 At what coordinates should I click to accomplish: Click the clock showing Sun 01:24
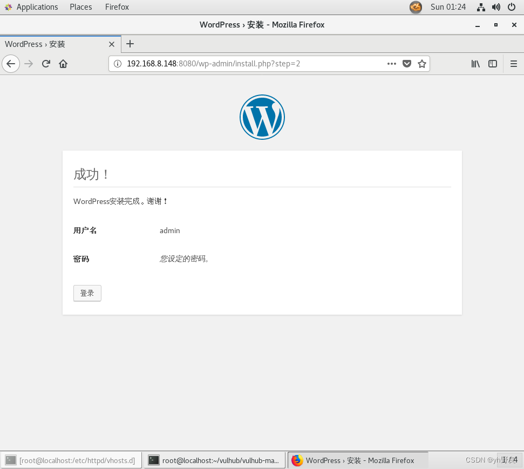[448, 7]
